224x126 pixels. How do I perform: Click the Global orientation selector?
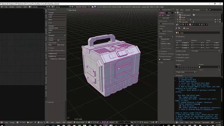click(113, 122)
